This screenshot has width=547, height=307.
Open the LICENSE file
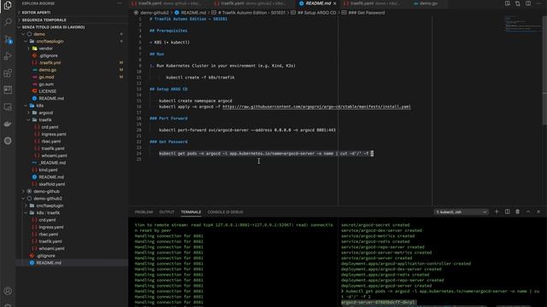tap(48, 91)
